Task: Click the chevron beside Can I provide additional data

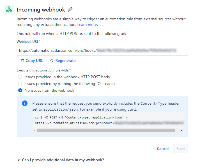Action: point(19,160)
